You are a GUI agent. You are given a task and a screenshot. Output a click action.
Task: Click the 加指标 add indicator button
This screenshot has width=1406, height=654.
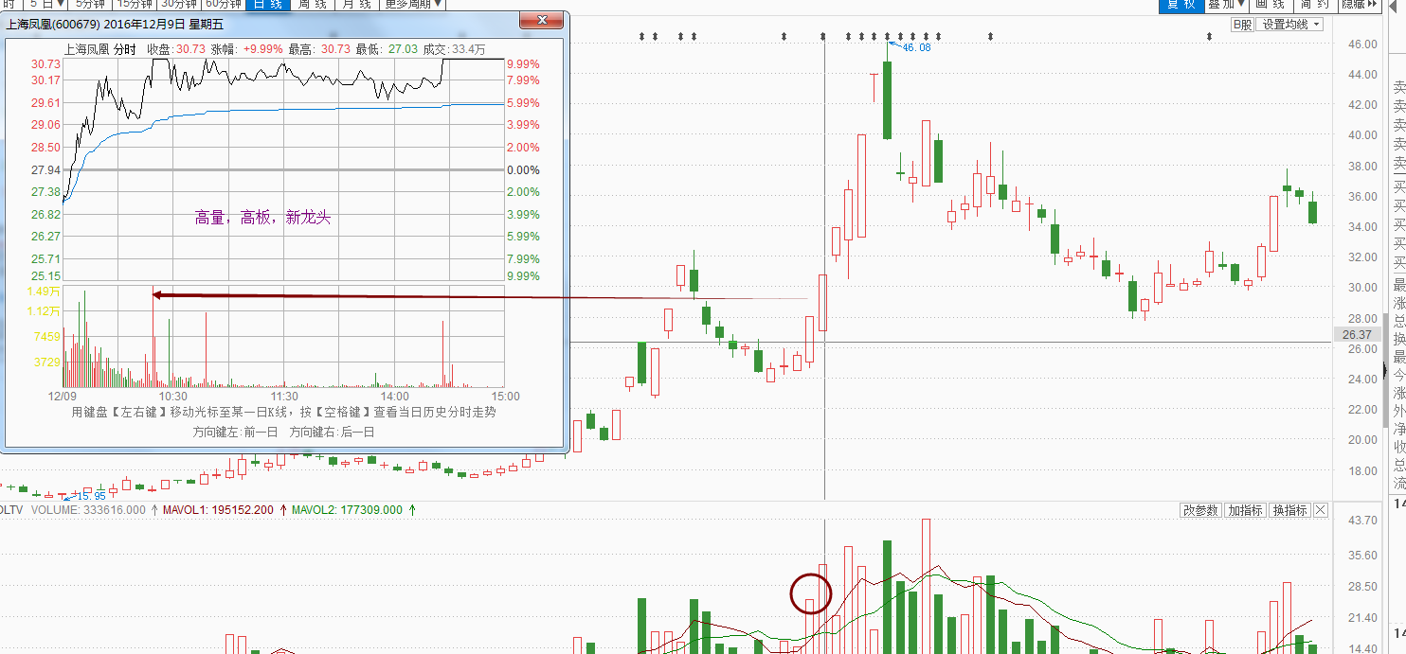[1245, 510]
